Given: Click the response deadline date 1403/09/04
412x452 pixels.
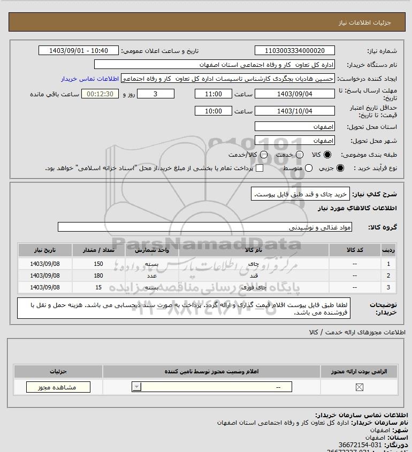Looking at the screenshot, I should coord(295,94).
